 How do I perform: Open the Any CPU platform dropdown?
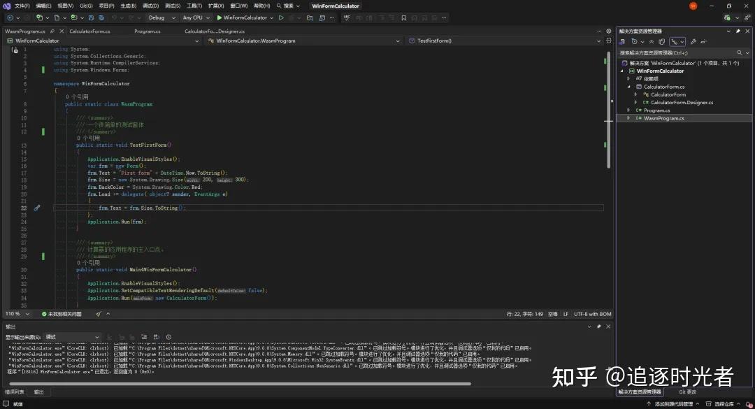pos(196,17)
